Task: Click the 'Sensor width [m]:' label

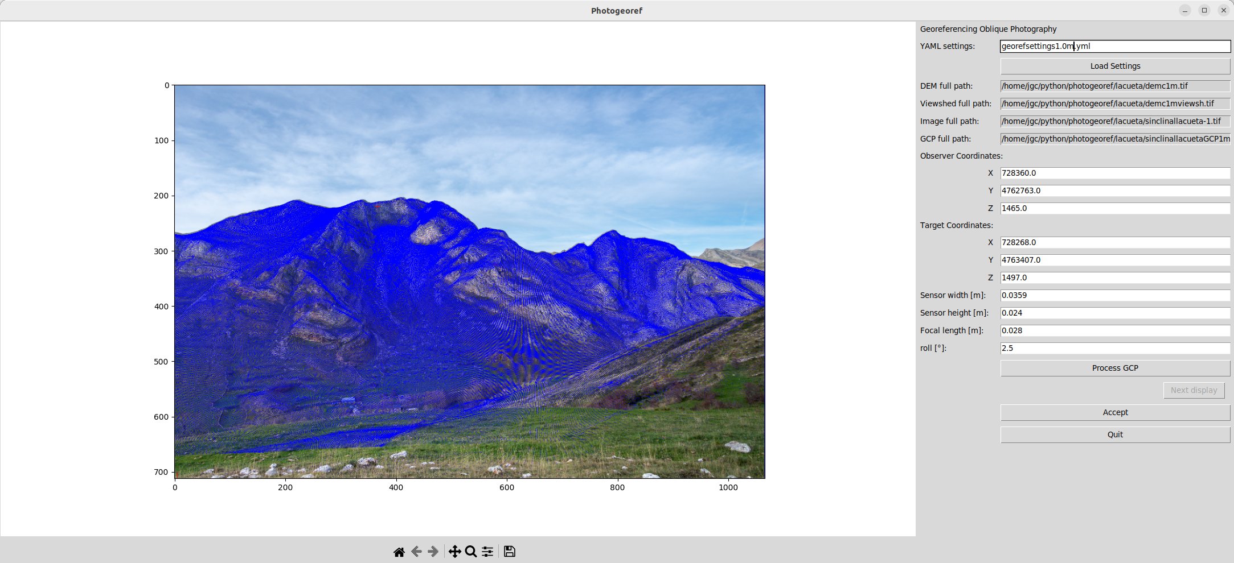Action: point(953,295)
